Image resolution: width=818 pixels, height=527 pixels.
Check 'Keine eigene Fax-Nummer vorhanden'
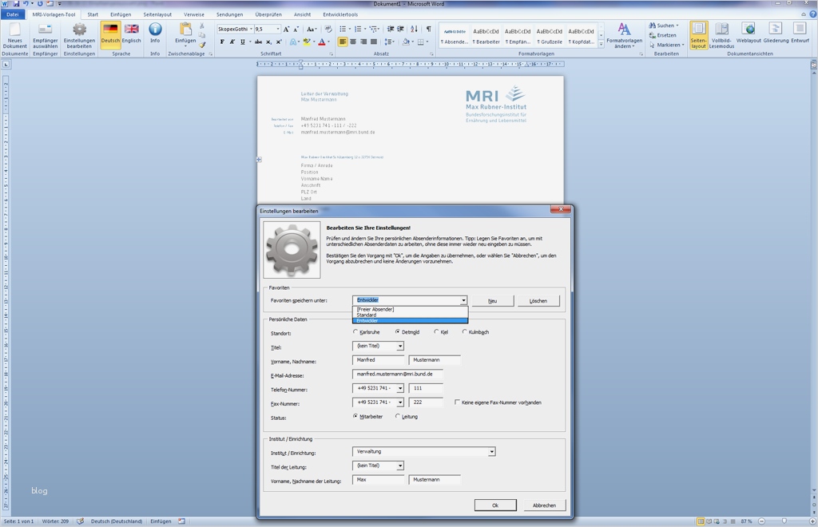pos(457,402)
